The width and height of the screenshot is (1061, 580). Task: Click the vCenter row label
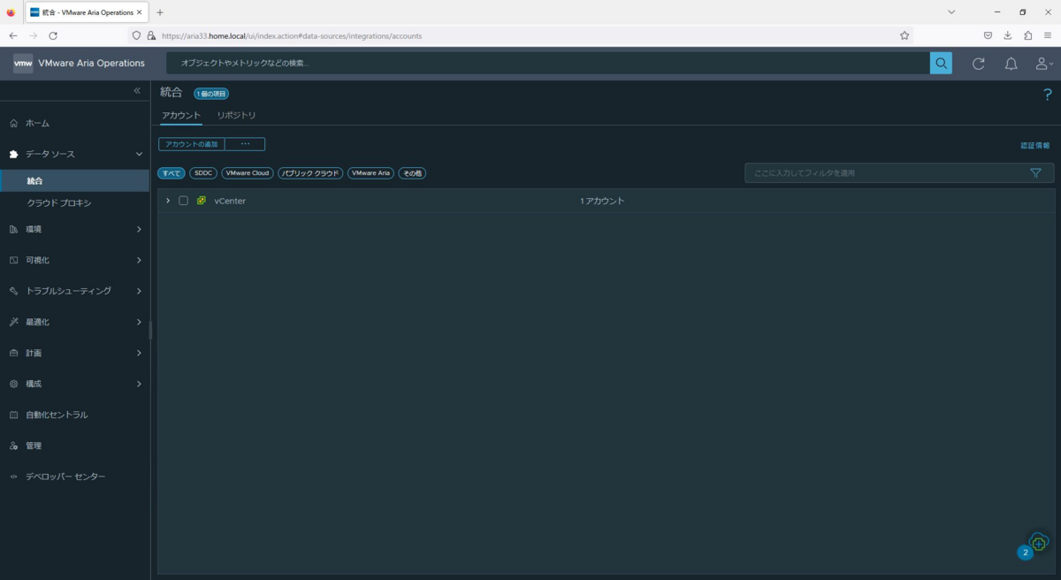click(230, 201)
